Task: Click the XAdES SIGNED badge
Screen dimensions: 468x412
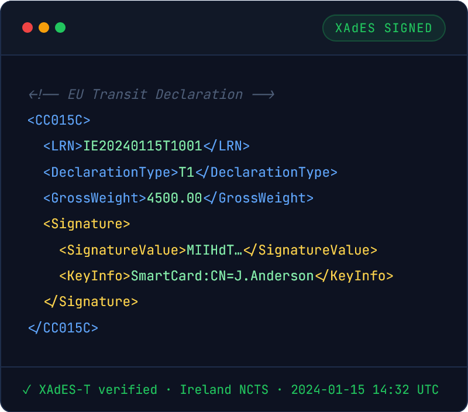Action: [384, 28]
